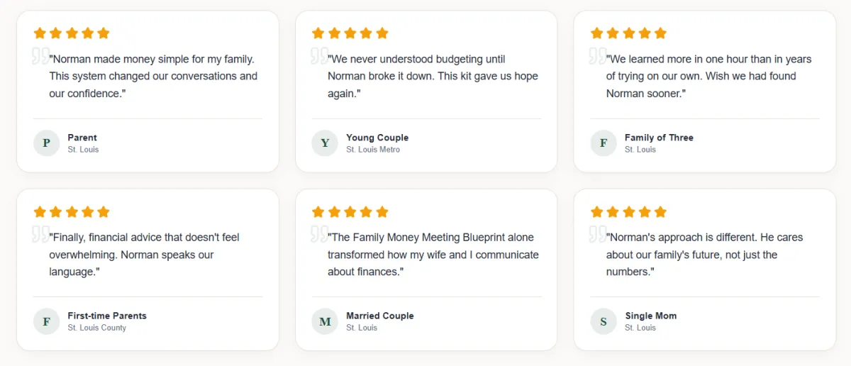Viewport: 851px width, 366px height.
Task: Click the 'St. Louis County' location text
Action: (x=97, y=328)
